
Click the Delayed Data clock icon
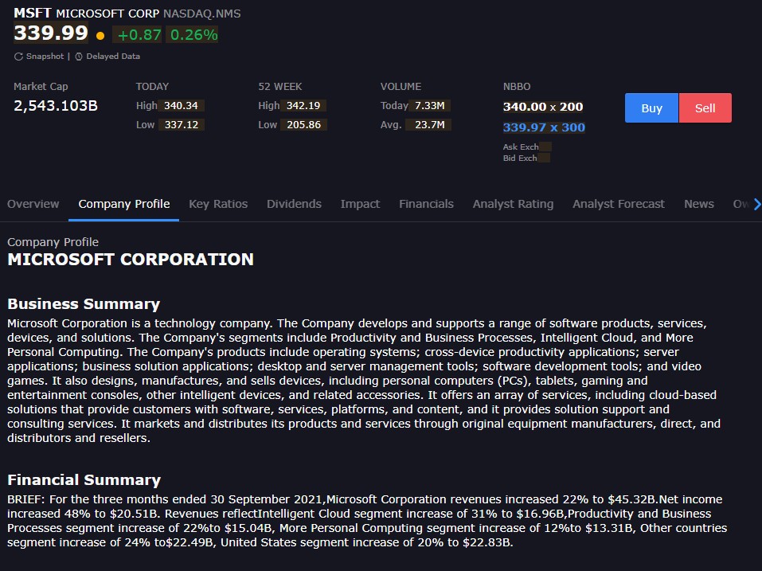pyautogui.click(x=79, y=57)
